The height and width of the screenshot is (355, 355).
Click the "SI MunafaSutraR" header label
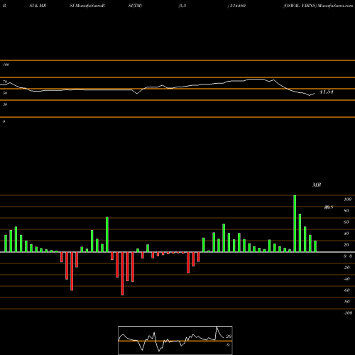coord(87,6)
